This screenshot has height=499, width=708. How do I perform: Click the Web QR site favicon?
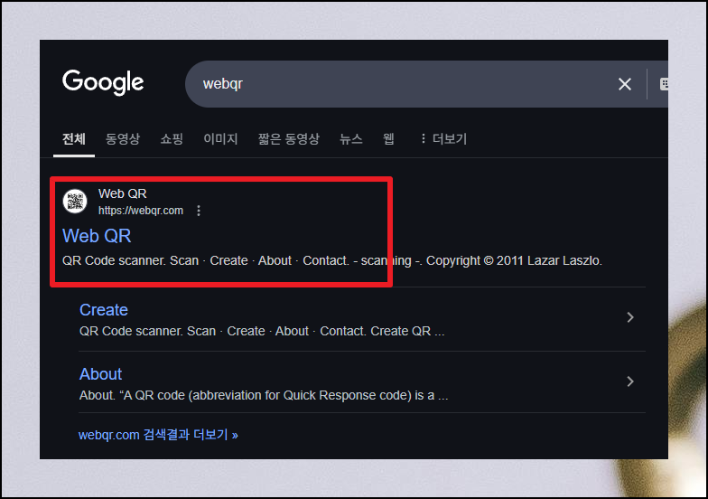pos(75,201)
